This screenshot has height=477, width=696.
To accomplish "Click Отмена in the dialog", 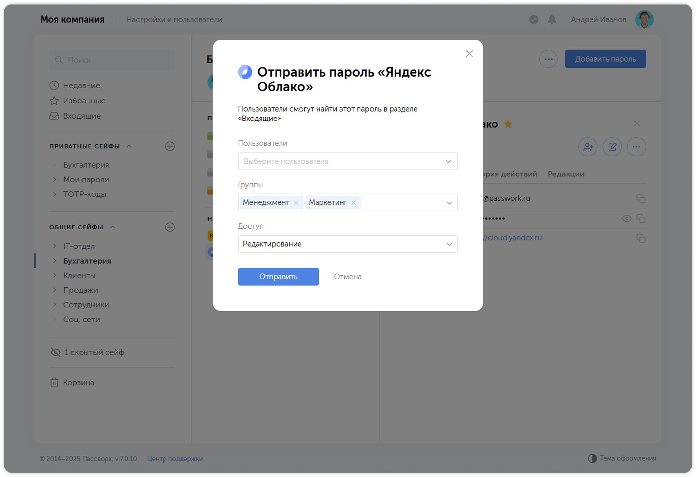I will coord(348,277).
